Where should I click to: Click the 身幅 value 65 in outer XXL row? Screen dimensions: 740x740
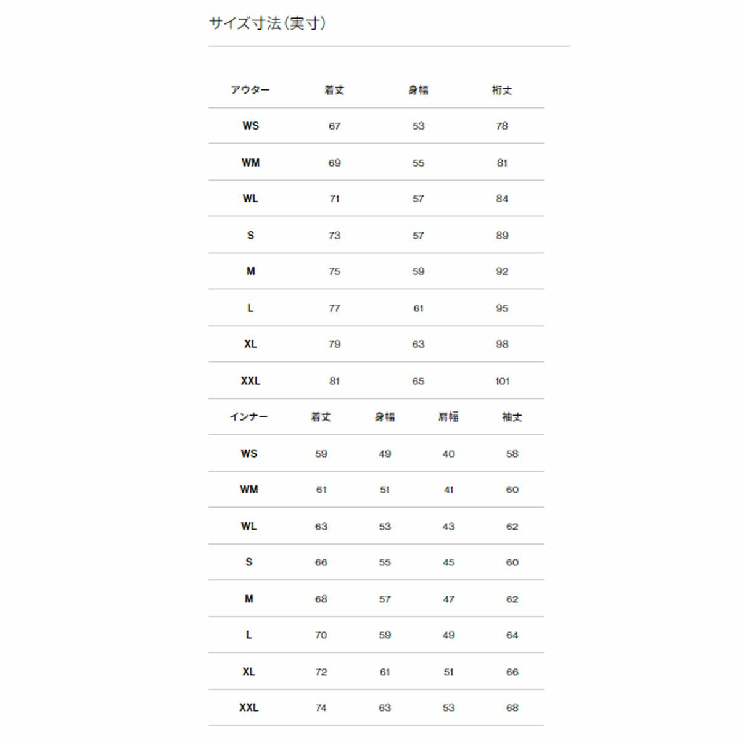click(x=418, y=381)
